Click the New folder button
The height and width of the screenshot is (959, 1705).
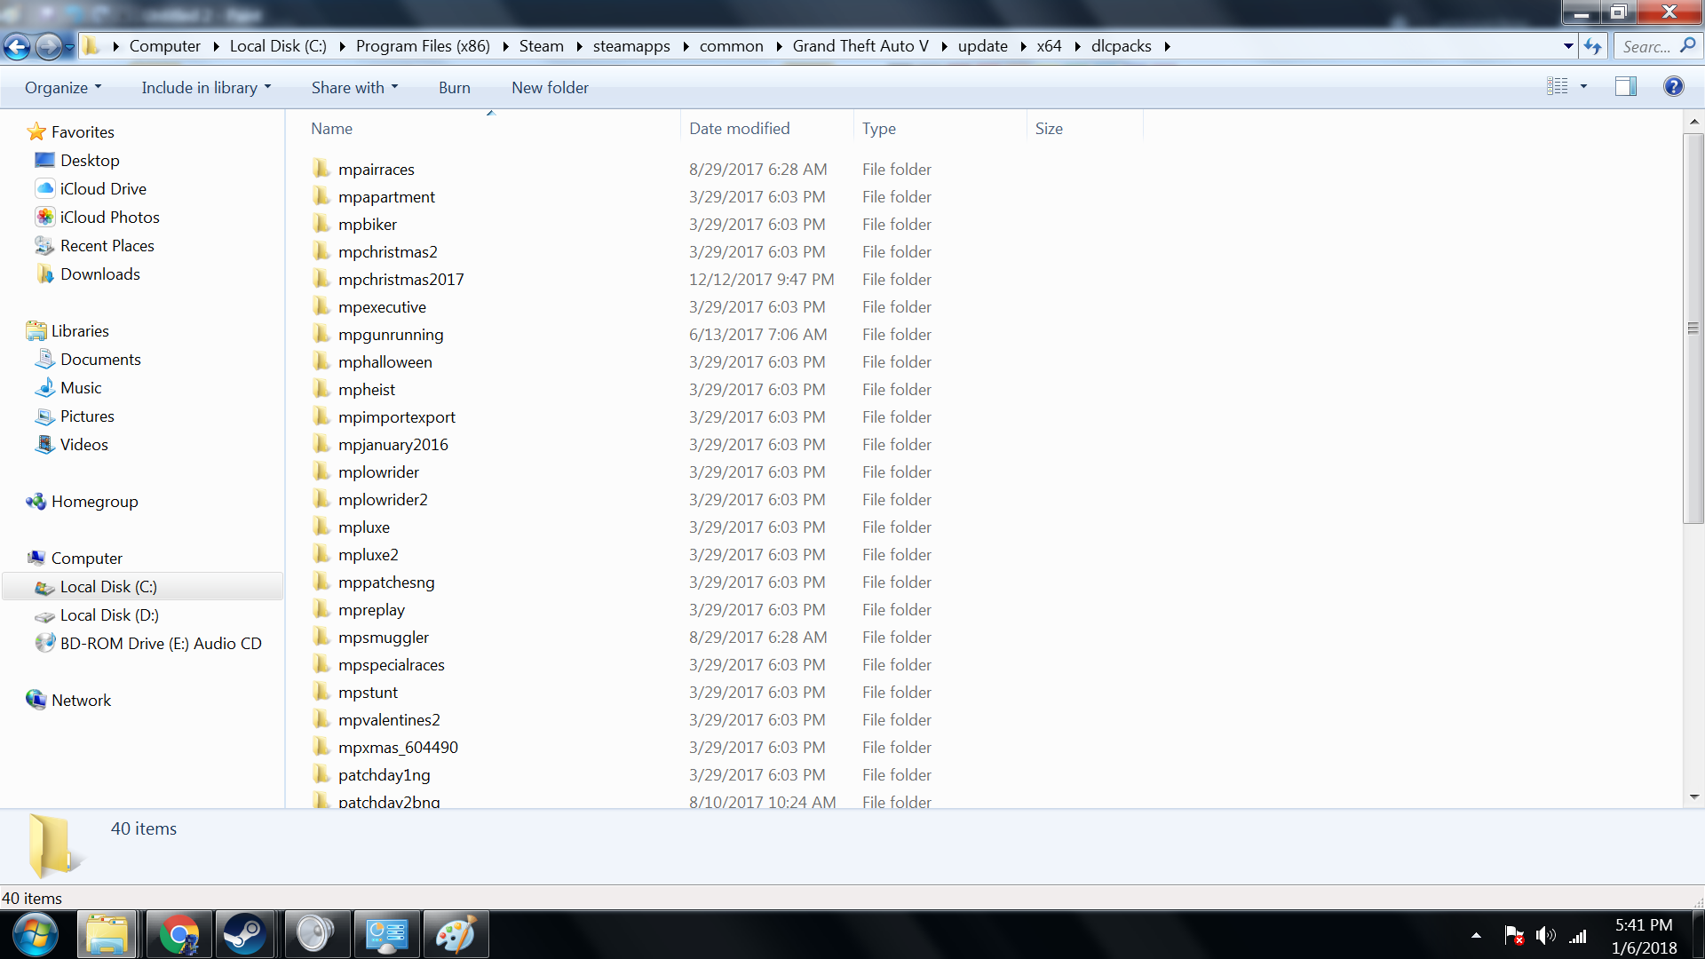click(x=550, y=87)
